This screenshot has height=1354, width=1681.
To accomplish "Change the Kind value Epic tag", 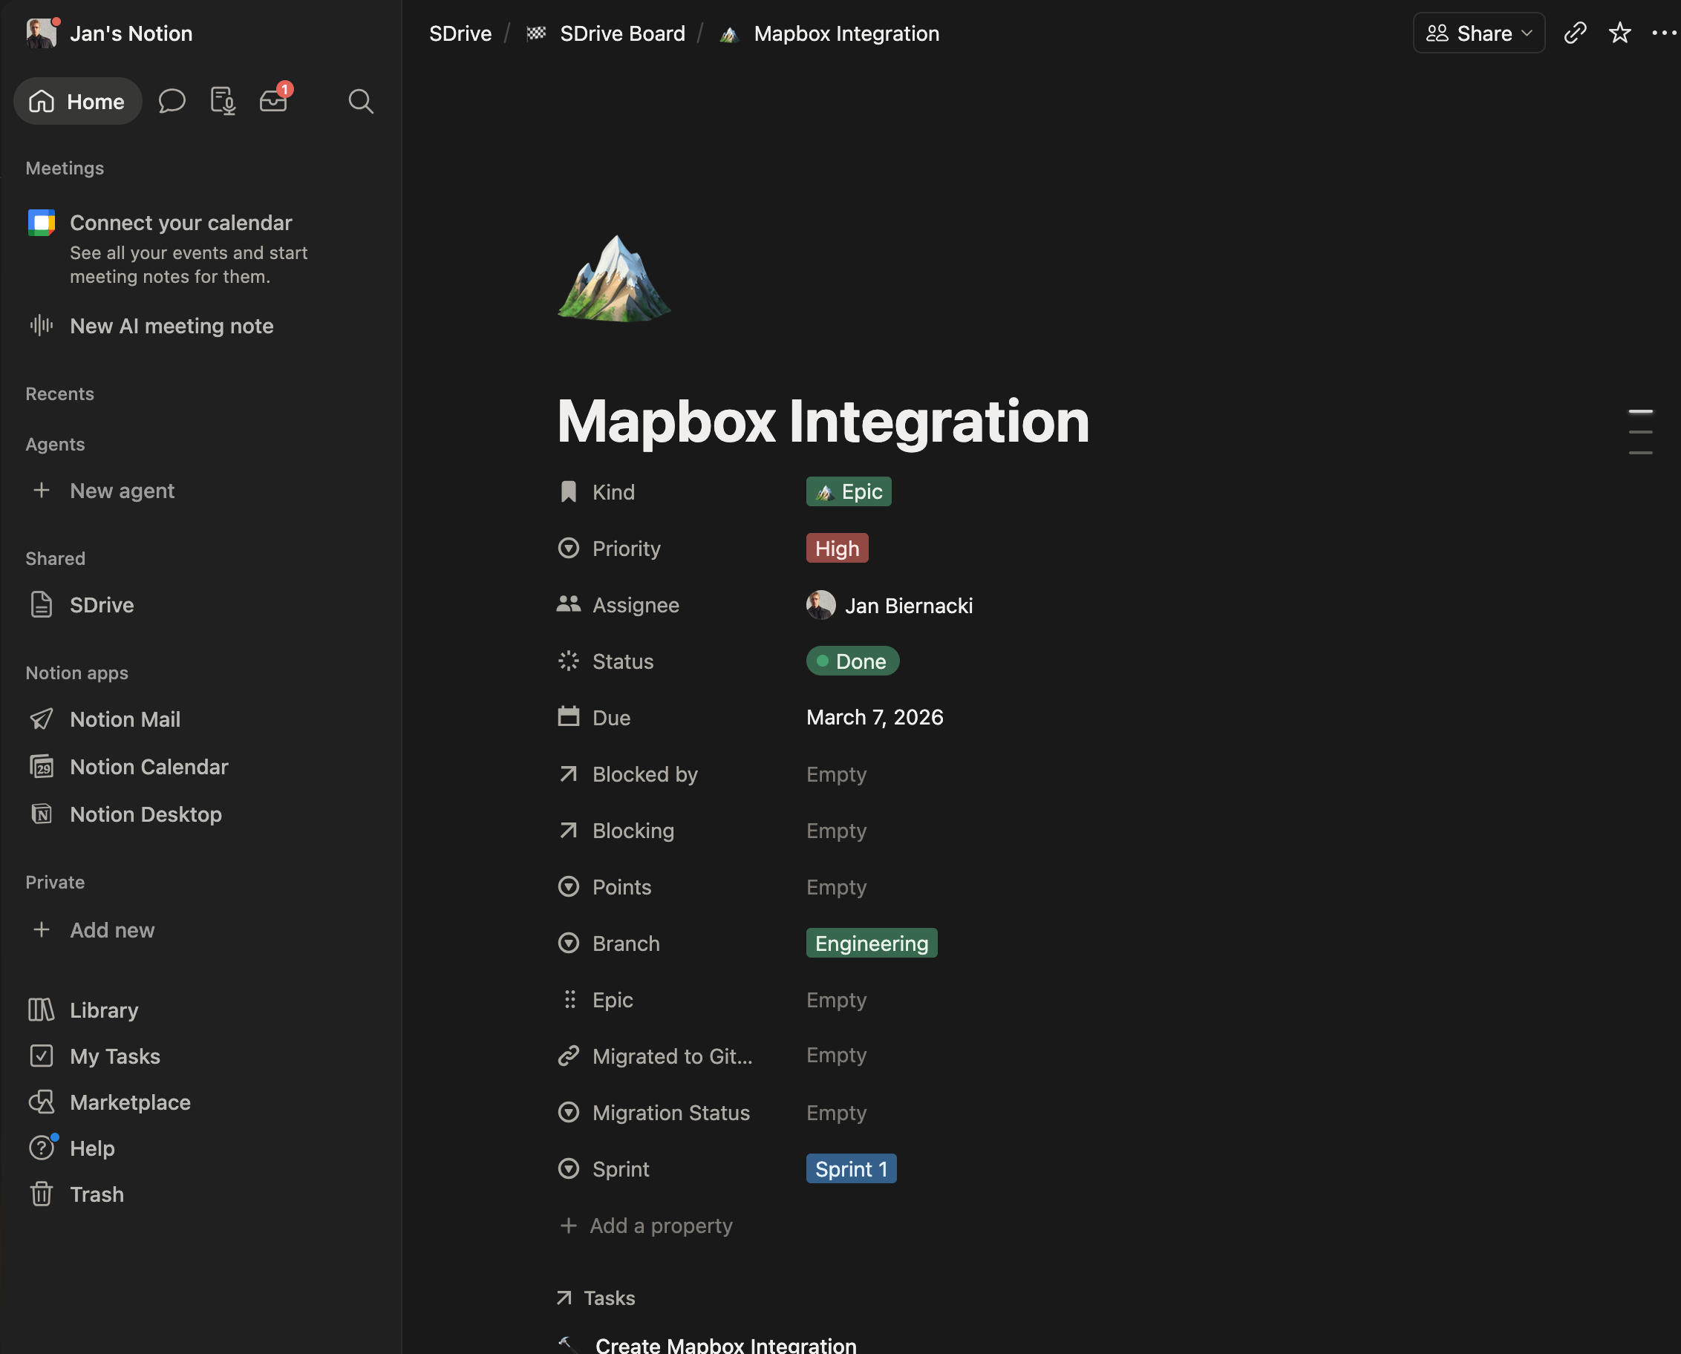I will coord(849,492).
